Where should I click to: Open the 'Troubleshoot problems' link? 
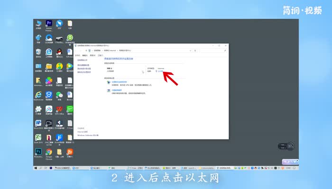coord(117,90)
